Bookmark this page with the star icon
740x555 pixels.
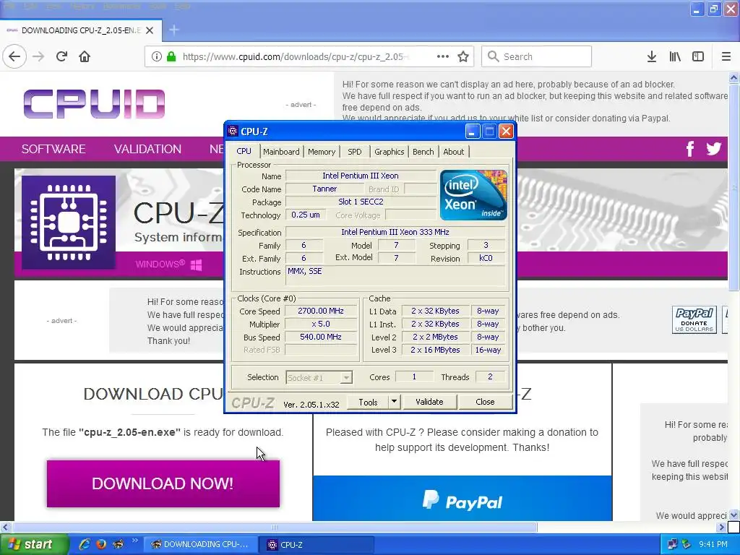coord(463,56)
